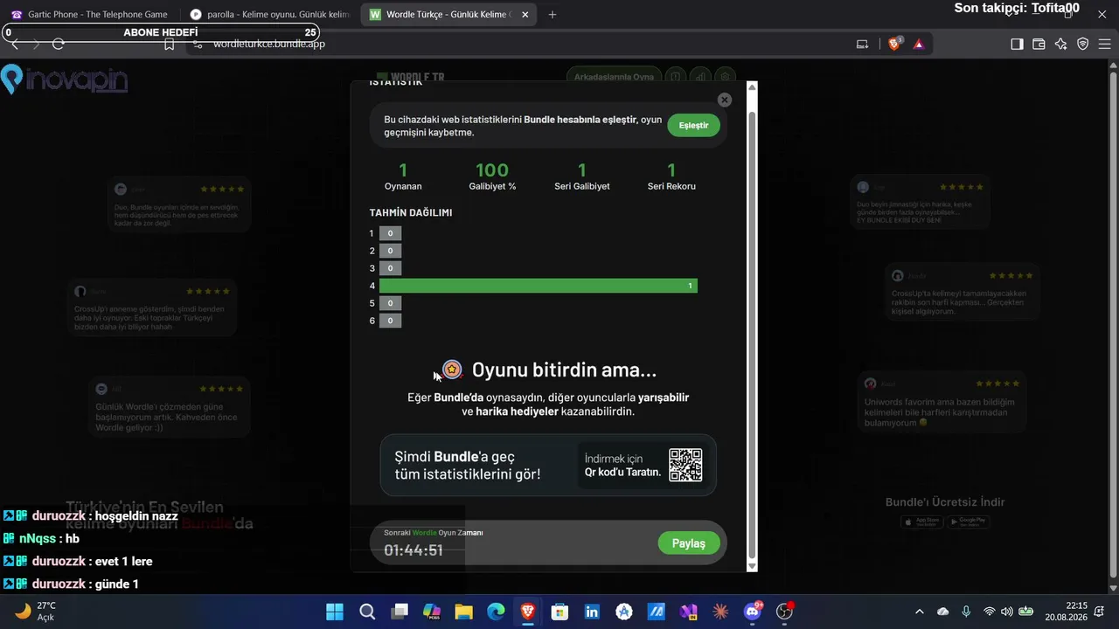Reload the page

(x=59, y=44)
